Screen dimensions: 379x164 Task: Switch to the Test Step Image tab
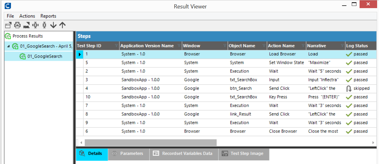click(x=244, y=153)
